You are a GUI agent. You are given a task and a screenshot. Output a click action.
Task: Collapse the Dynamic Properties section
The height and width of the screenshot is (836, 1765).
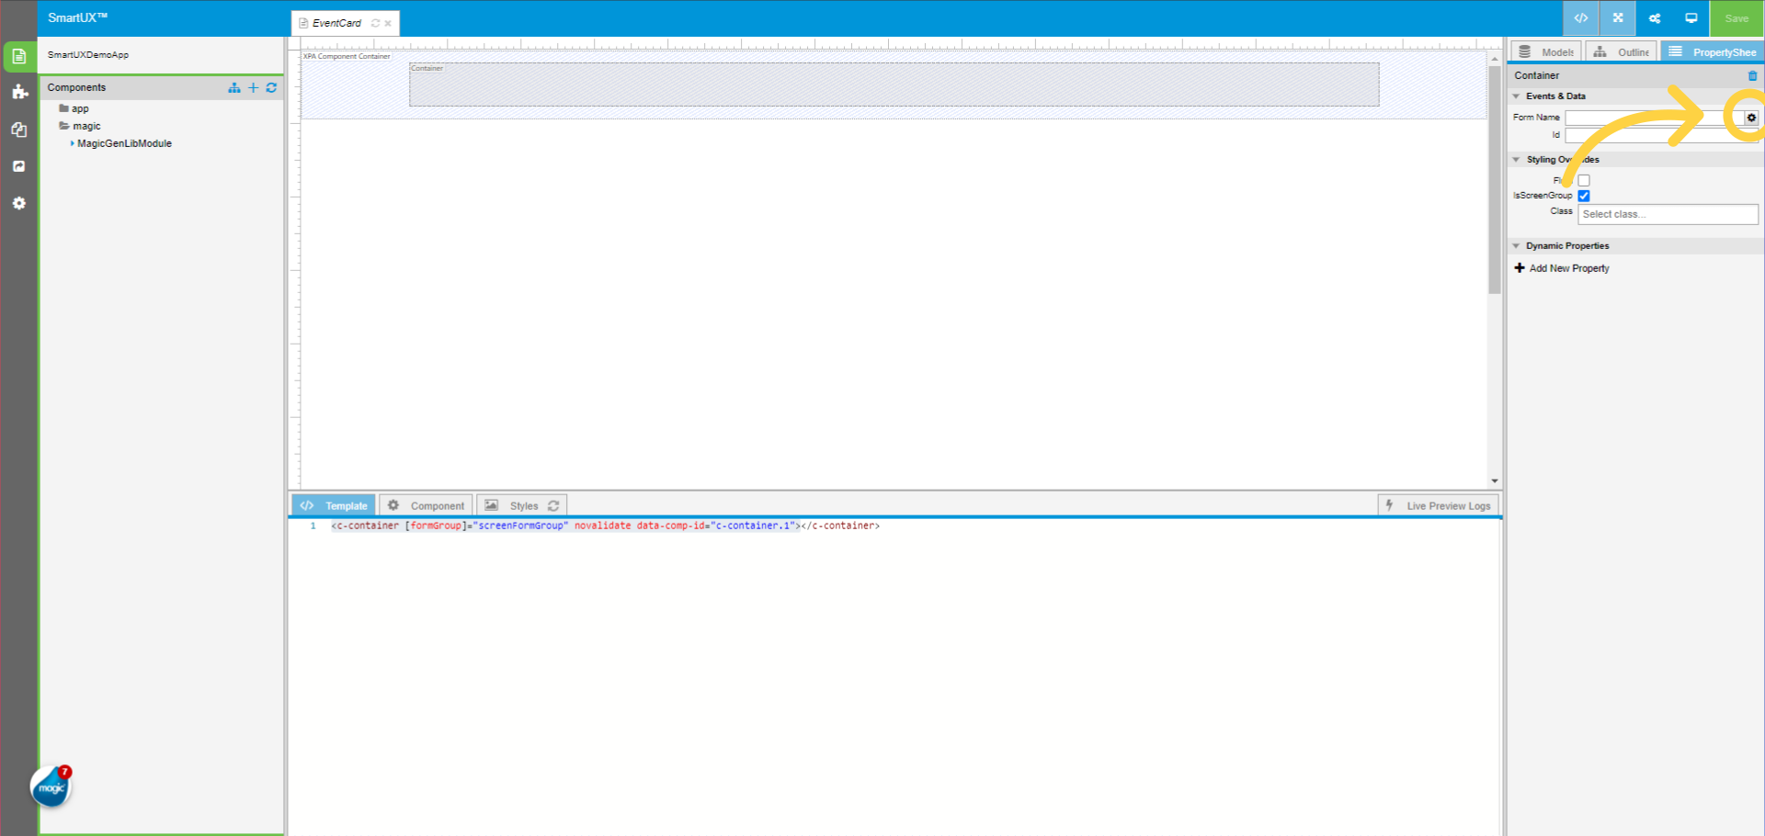click(x=1517, y=246)
